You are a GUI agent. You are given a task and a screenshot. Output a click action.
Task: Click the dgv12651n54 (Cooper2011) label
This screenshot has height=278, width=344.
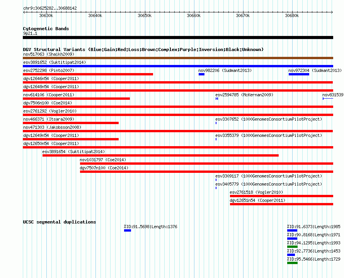coord(257,200)
